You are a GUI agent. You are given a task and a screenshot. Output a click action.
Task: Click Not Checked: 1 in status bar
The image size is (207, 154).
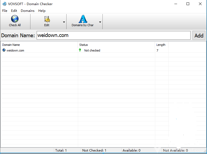click(94, 150)
